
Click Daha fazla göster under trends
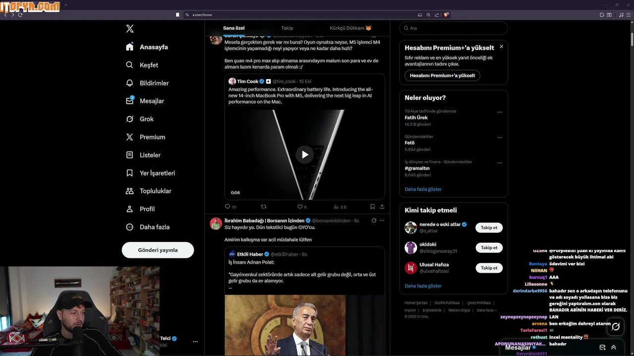coord(423,189)
